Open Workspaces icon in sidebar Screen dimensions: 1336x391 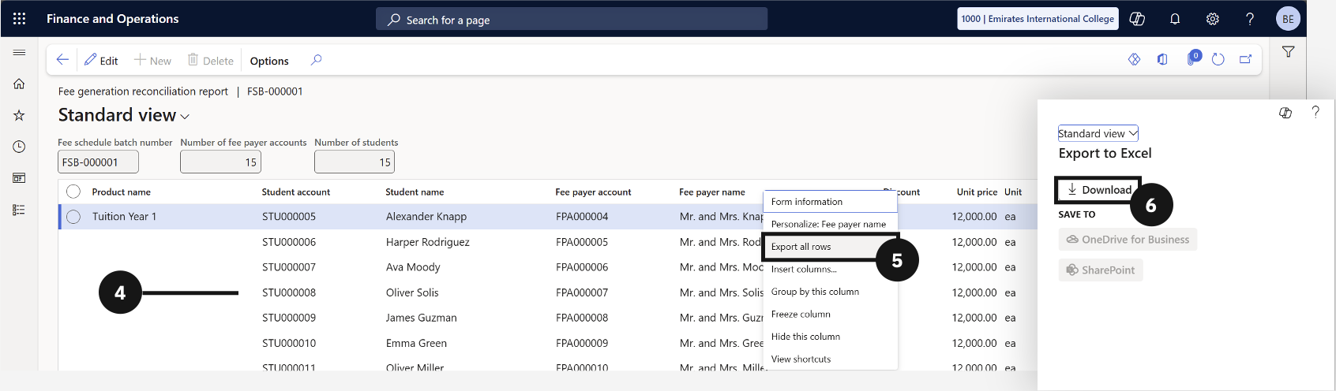coord(19,178)
